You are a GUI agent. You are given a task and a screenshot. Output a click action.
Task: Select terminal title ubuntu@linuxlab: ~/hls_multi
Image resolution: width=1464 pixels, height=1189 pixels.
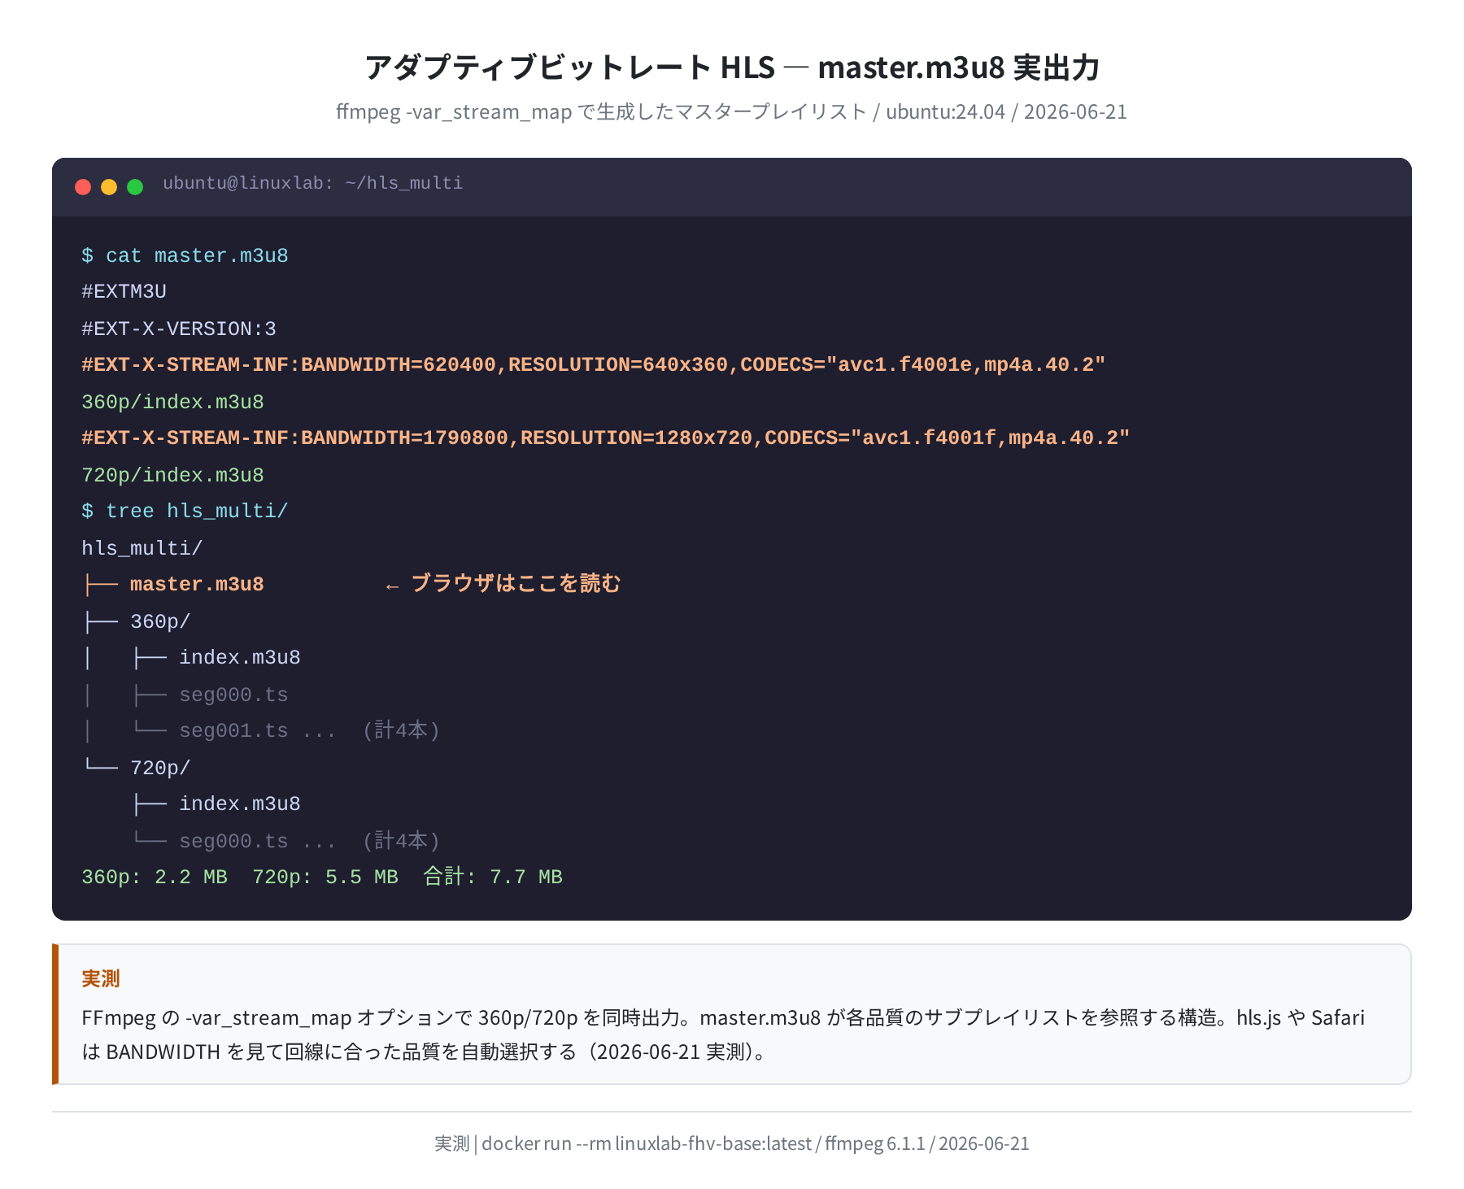coord(312,183)
